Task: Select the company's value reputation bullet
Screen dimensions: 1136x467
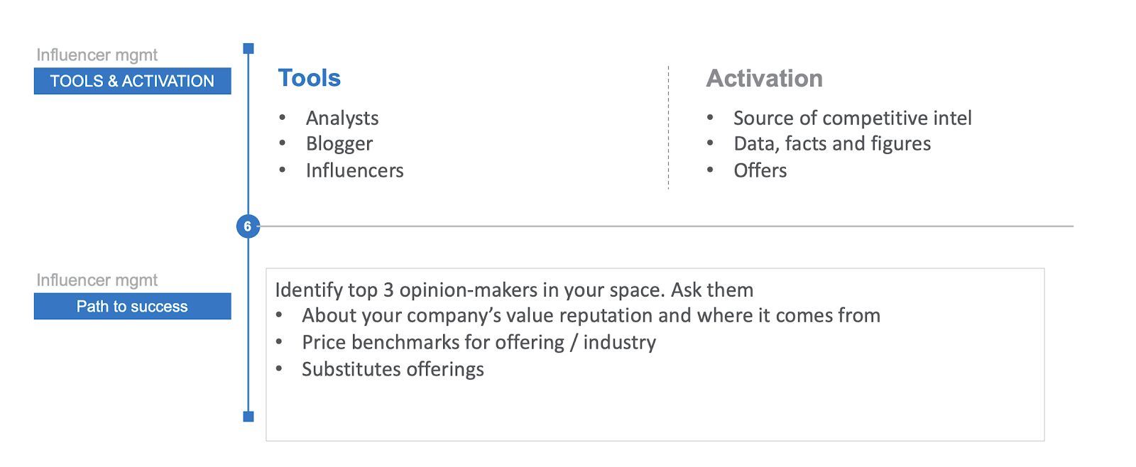Action: 591,315
